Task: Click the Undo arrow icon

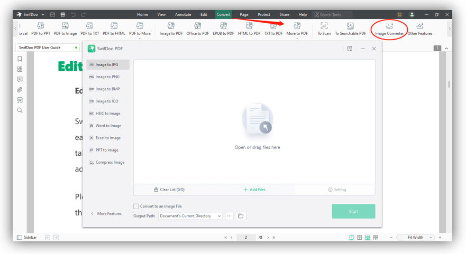Action: pyautogui.click(x=73, y=14)
